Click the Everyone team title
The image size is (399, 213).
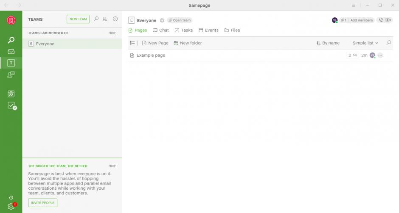click(146, 20)
